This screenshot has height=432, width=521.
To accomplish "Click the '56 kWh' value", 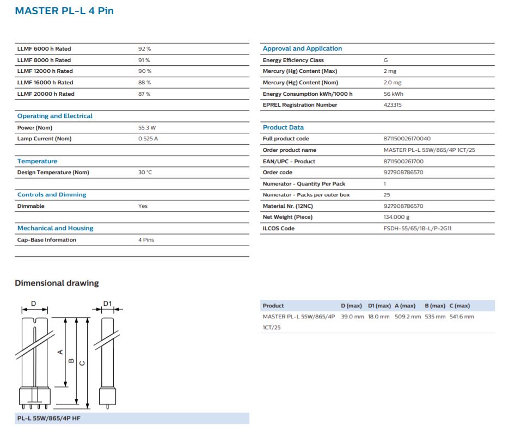I will click(x=394, y=94).
